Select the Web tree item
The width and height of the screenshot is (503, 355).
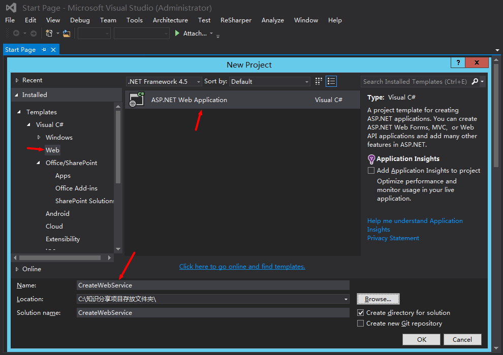tap(53, 150)
